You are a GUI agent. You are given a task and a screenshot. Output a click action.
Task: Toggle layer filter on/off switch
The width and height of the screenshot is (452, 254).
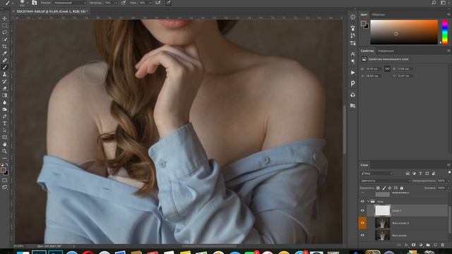(449, 172)
